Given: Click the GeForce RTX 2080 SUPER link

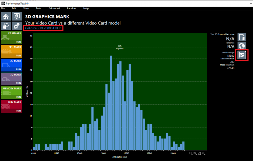Looking at the screenshot, I should pyautogui.click(x=43, y=28).
